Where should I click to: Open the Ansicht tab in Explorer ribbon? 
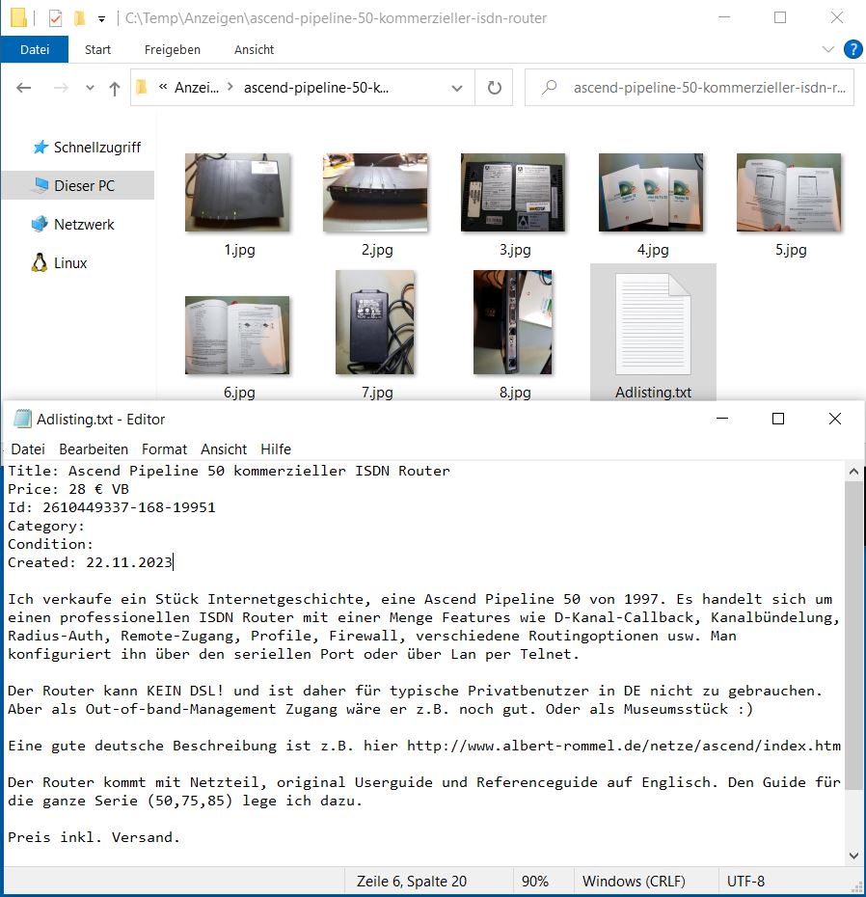pyautogui.click(x=254, y=49)
